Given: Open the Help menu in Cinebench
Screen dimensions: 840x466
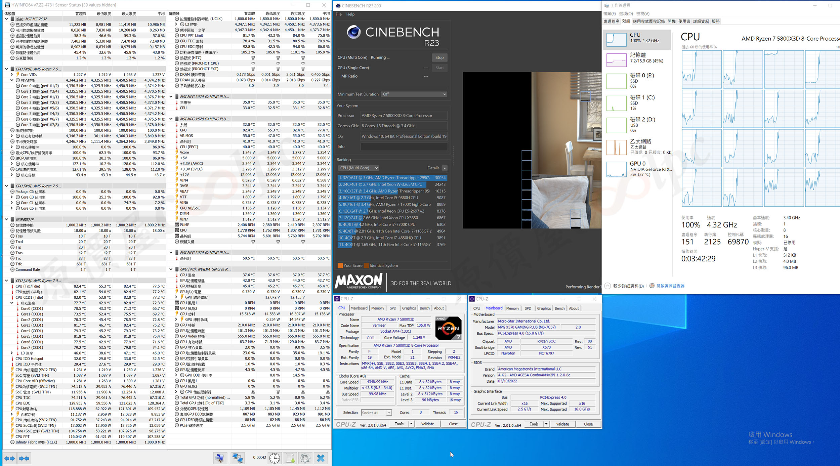Looking at the screenshot, I should click(350, 14).
